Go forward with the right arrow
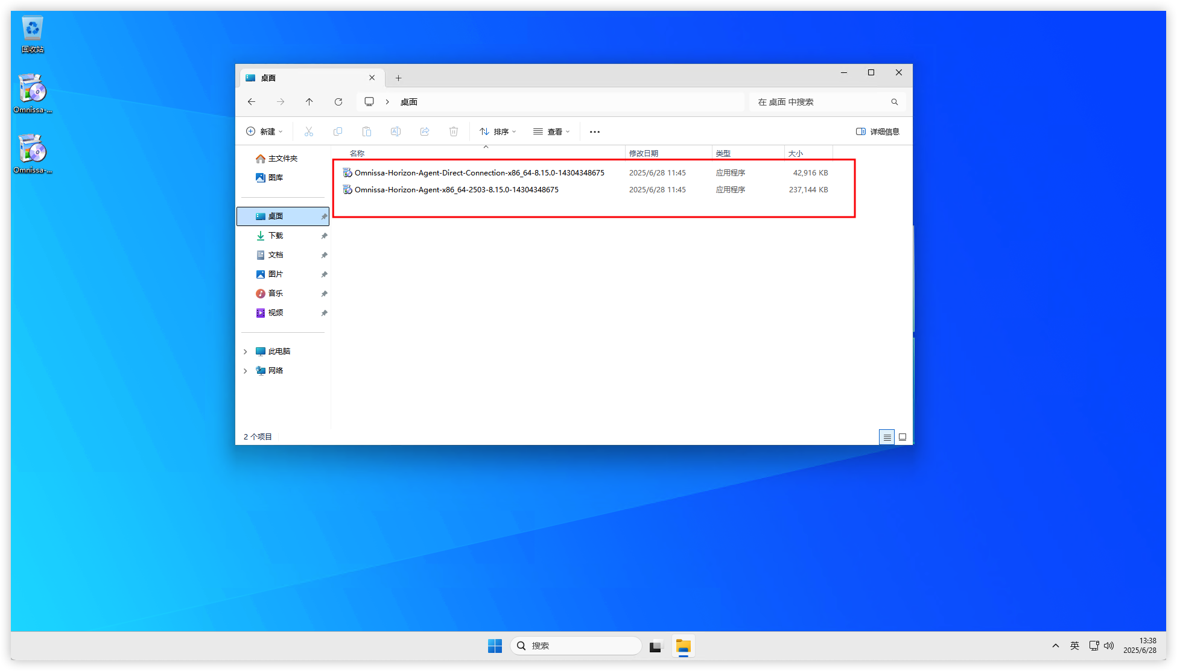 (281, 102)
